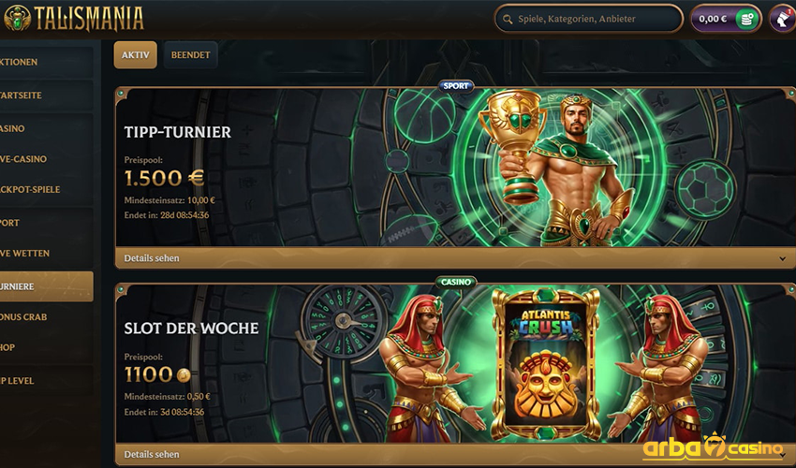Open deposit via green coins icon

746,20
